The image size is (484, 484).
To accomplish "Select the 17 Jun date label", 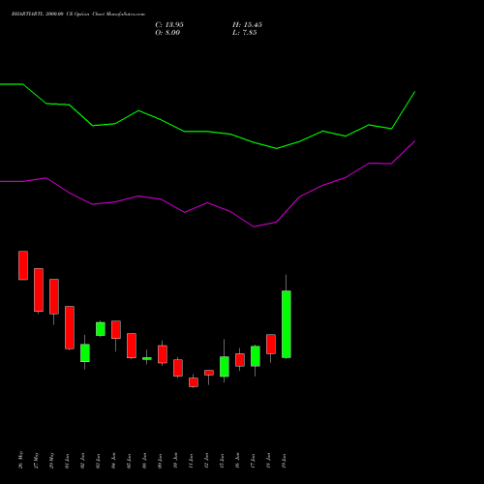I will [x=254, y=461].
